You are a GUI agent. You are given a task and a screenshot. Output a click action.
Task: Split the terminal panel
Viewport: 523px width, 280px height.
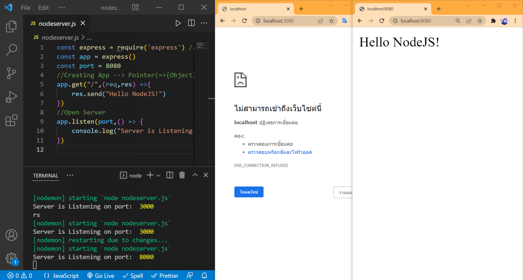click(170, 175)
